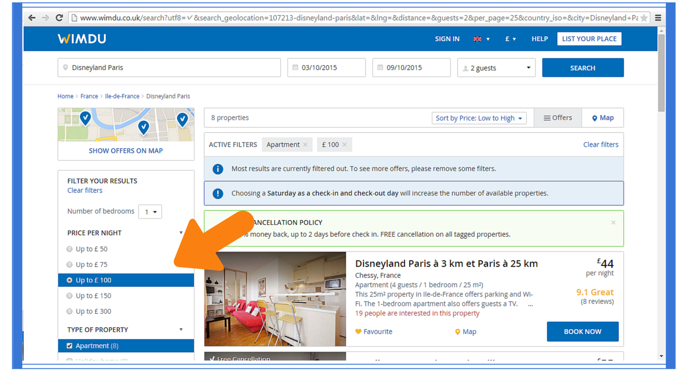Select the Up to £ 100 option

pos(69,280)
